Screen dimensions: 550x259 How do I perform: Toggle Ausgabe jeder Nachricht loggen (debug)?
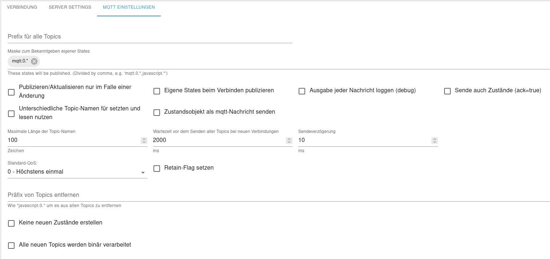[x=302, y=91]
